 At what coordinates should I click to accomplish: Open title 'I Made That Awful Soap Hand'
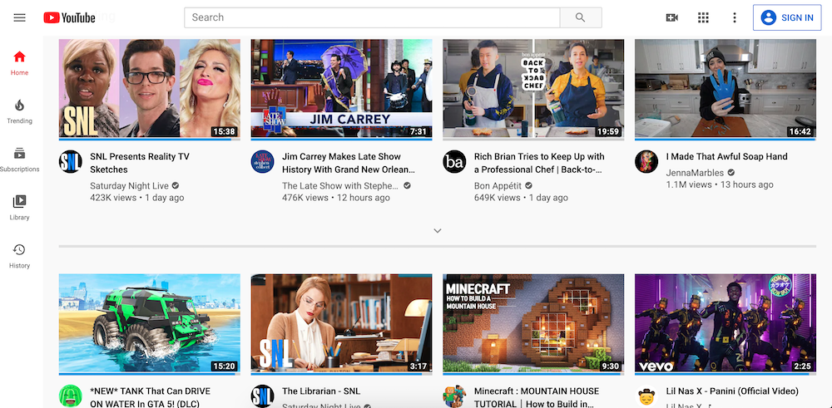pos(727,156)
